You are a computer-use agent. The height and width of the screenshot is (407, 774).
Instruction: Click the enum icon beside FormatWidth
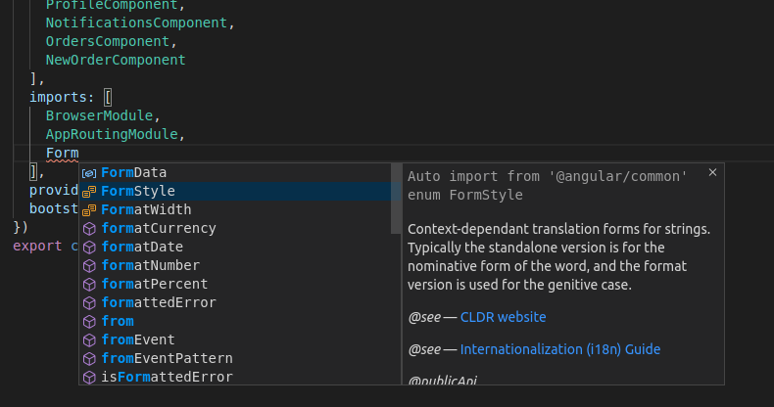click(89, 209)
